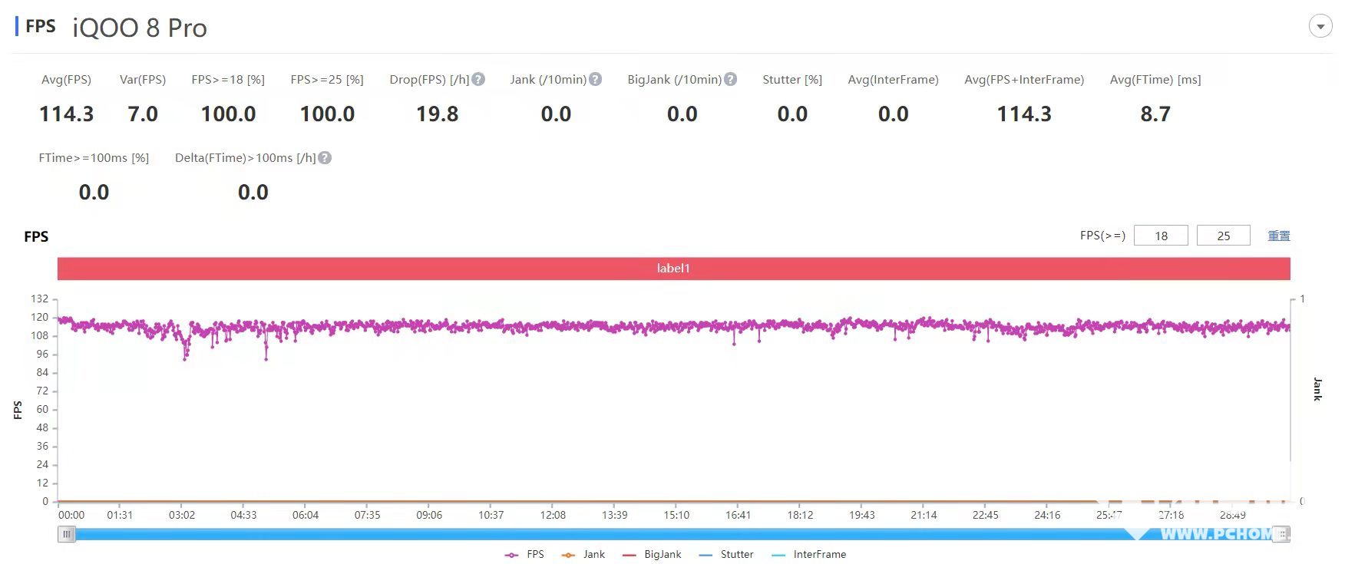This screenshot has width=1345, height=564.
Task: Click help icon beside Delta(FTime)>100ms
Action: [325, 157]
